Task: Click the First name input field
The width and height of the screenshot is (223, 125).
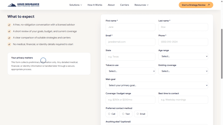Action: [x=130, y=27]
